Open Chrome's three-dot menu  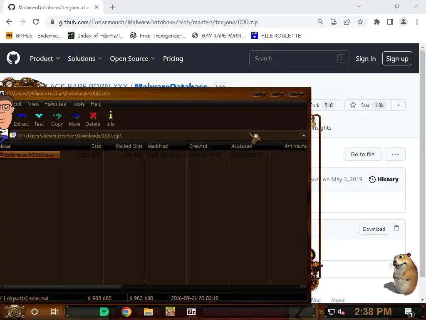point(417,22)
